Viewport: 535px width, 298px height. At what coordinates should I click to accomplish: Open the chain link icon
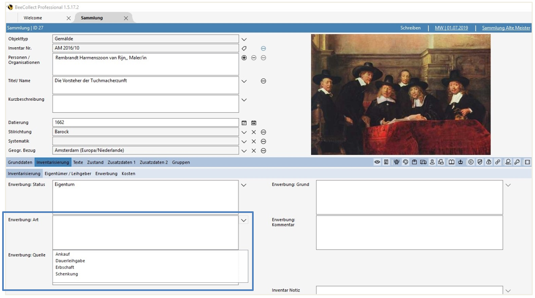497,162
